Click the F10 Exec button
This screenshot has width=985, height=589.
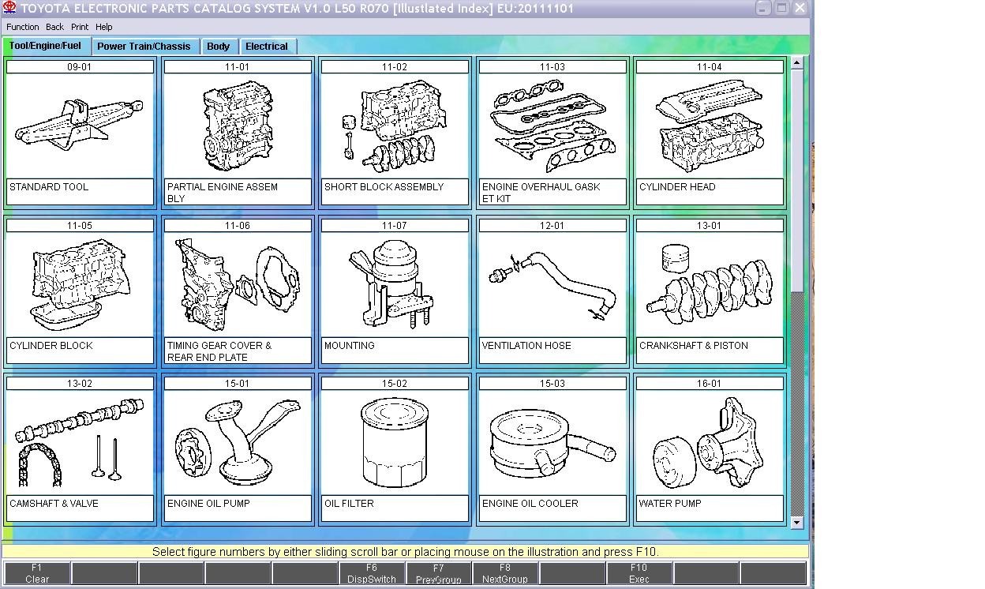tap(639, 573)
